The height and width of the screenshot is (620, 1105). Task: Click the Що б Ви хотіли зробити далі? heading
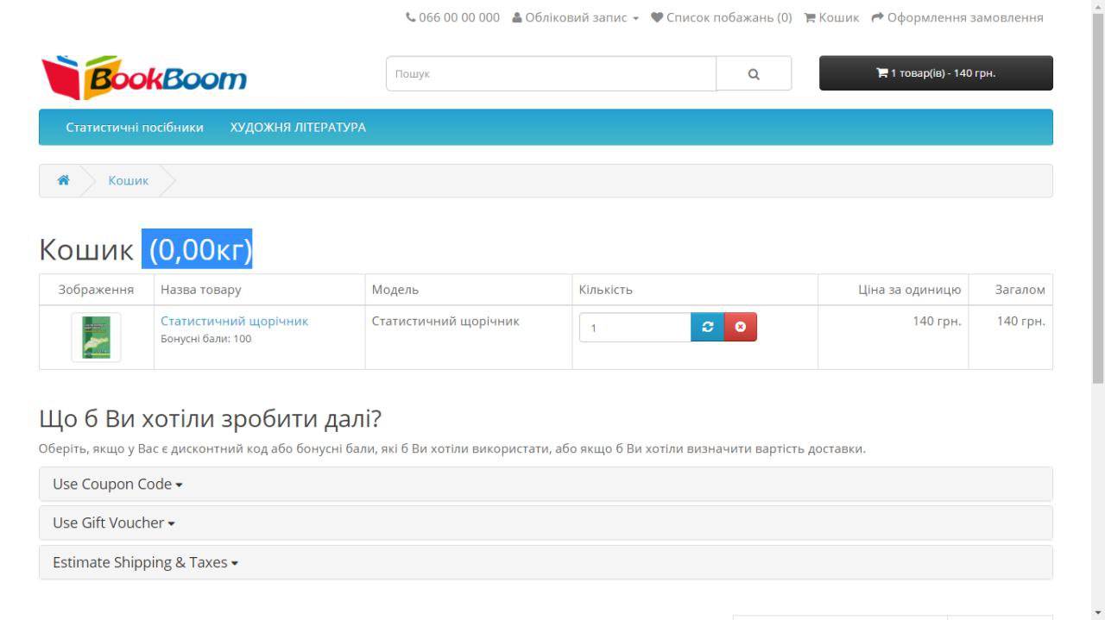[x=210, y=419]
